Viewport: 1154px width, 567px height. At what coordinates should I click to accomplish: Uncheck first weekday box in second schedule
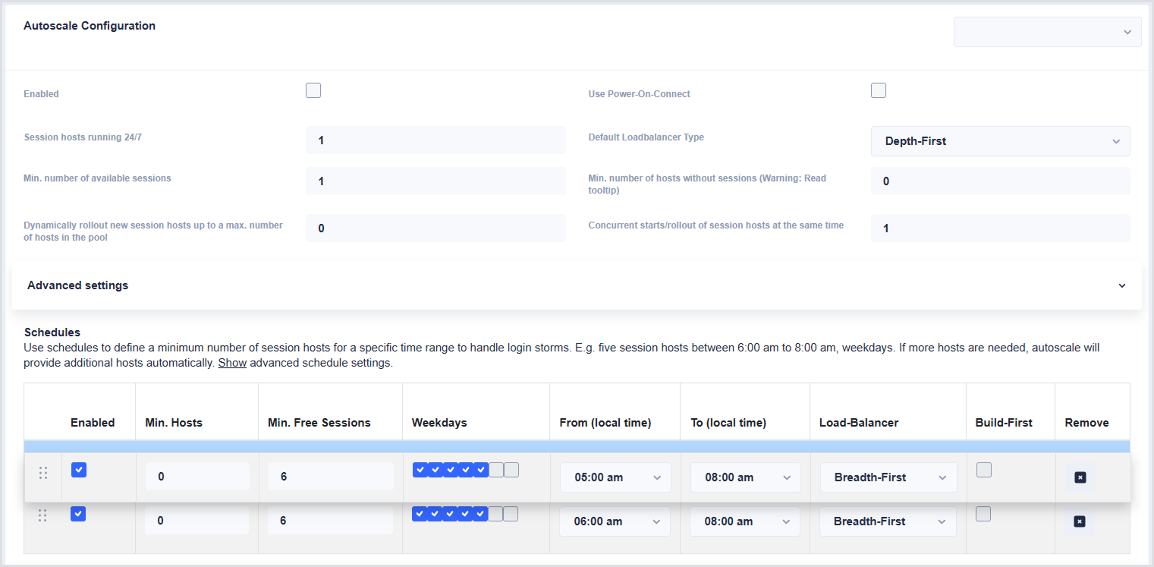(x=420, y=514)
